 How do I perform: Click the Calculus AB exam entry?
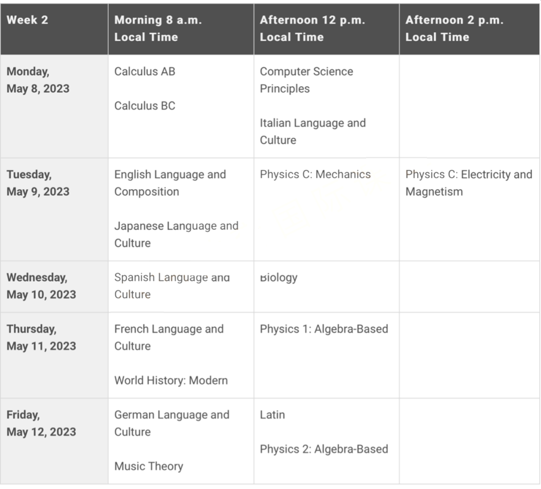(145, 72)
